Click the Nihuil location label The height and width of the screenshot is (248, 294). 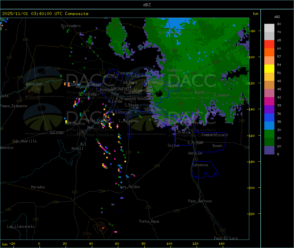[x=77, y=149]
